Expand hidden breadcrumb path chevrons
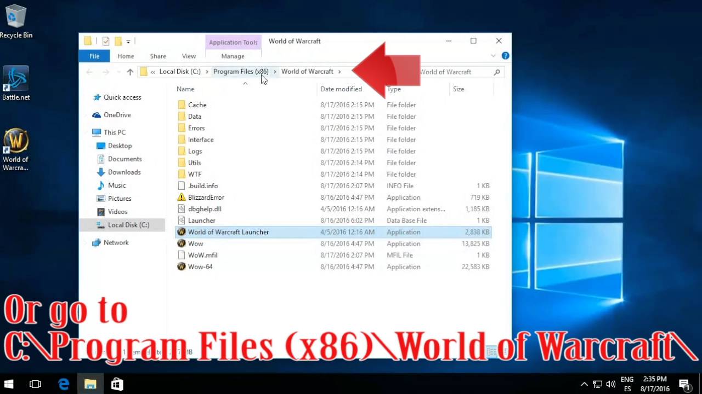702x394 pixels. pos(153,72)
